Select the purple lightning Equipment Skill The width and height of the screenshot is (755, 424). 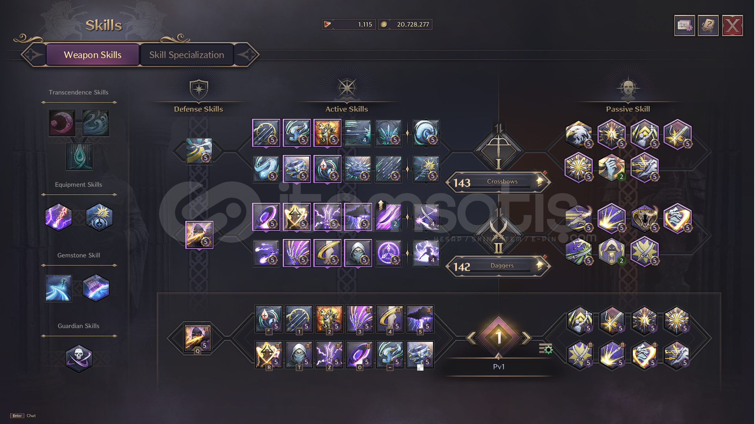[x=59, y=217]
